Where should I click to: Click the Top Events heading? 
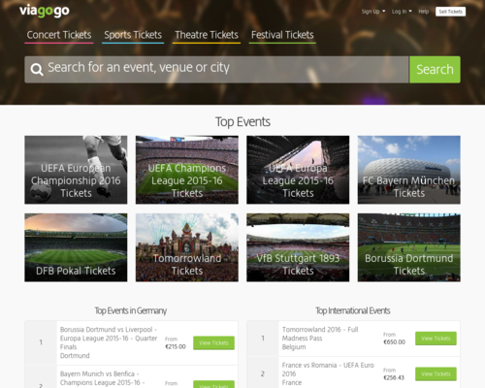(x=242, y=122)
